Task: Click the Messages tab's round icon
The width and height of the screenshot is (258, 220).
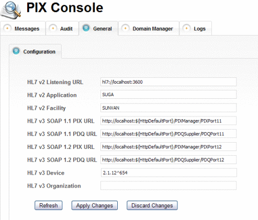Action: 7,28
